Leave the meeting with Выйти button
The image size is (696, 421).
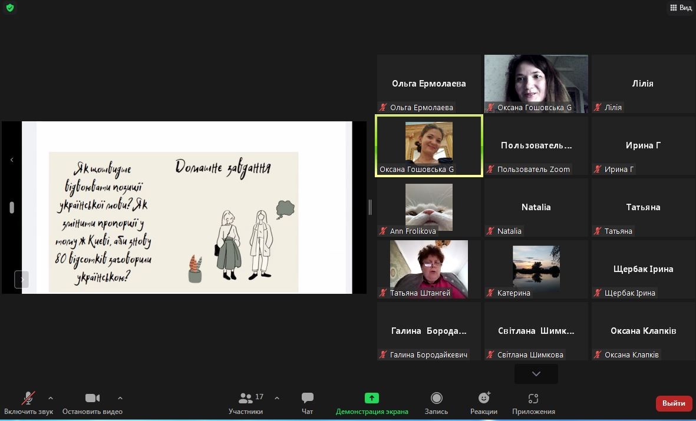pyautogui.click(x=674, y=403)
